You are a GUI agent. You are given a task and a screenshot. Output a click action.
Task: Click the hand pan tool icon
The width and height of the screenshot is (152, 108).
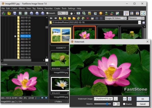point(71,13)
